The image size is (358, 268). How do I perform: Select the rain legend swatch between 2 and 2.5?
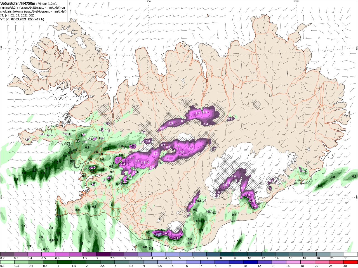pyautogui.click(x=93, y=262)
